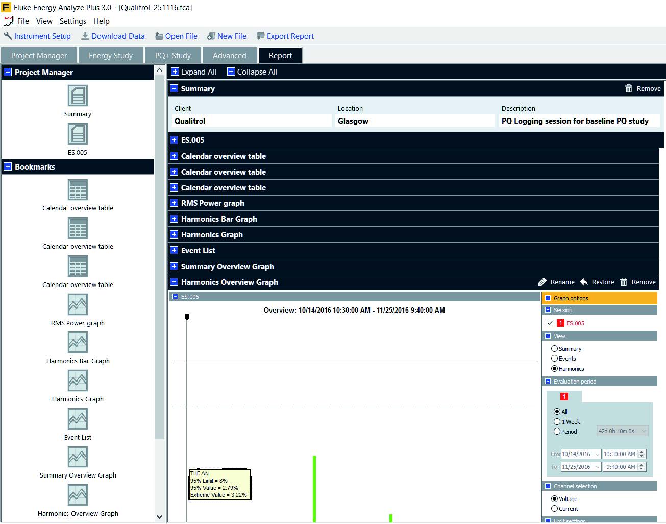Image resolution: width=666 pixels, height=524 pixels.
Task: Click the Remove trash icon in Summary header
Action: coord(629,88)
